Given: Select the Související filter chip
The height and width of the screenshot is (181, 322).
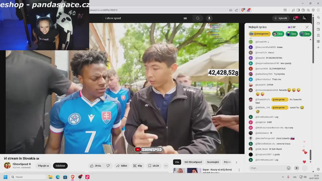Looking at the screenshot, I should [x=213, y=162].
